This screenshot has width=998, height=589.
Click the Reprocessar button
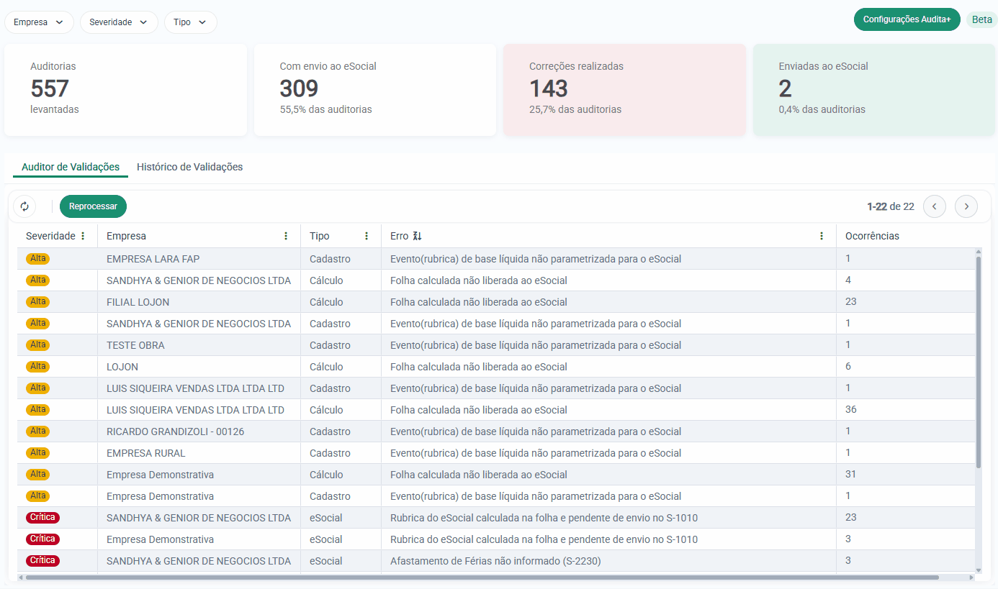pyautogui.click(x=93, y=206)
